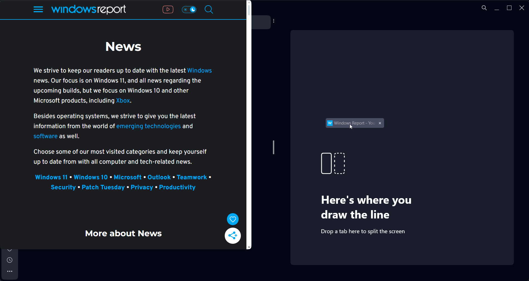Click the blue heart favorite button
The image size is (529, 281).
pyautogui.click(x=233, y=219)
